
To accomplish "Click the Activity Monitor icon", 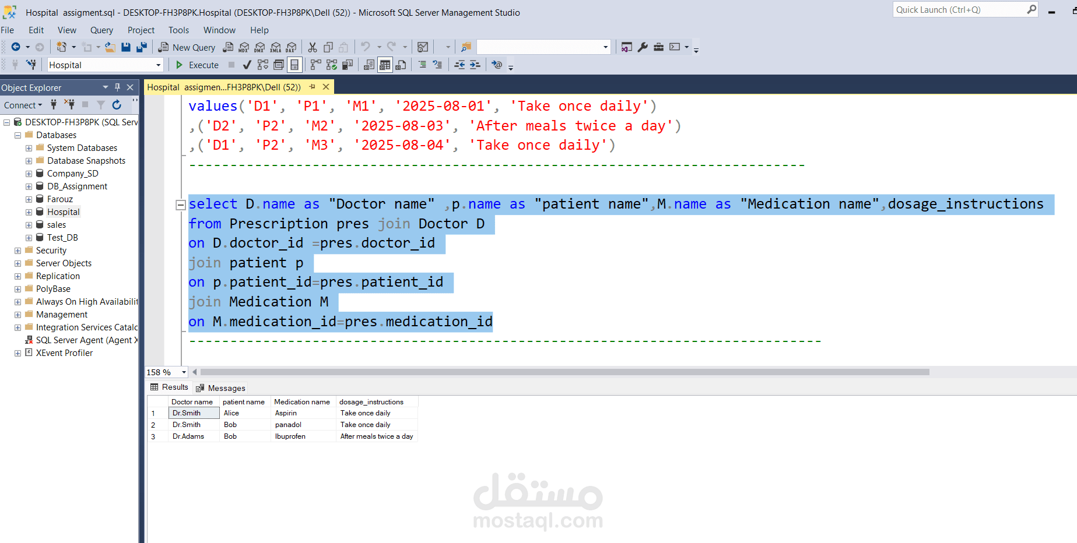I will pyautogui.click(x=423, y=47).
